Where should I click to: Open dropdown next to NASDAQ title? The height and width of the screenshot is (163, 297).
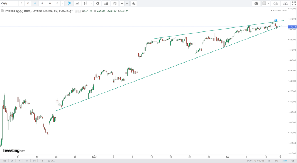[x=72, y=11]
